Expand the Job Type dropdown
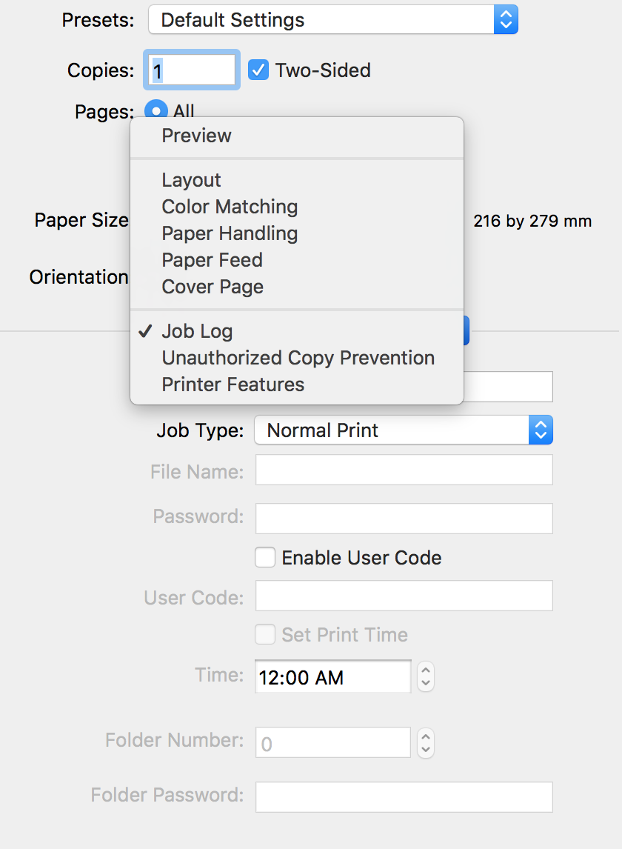The height and width of the screenshot is (849, 622). point(403,430)
